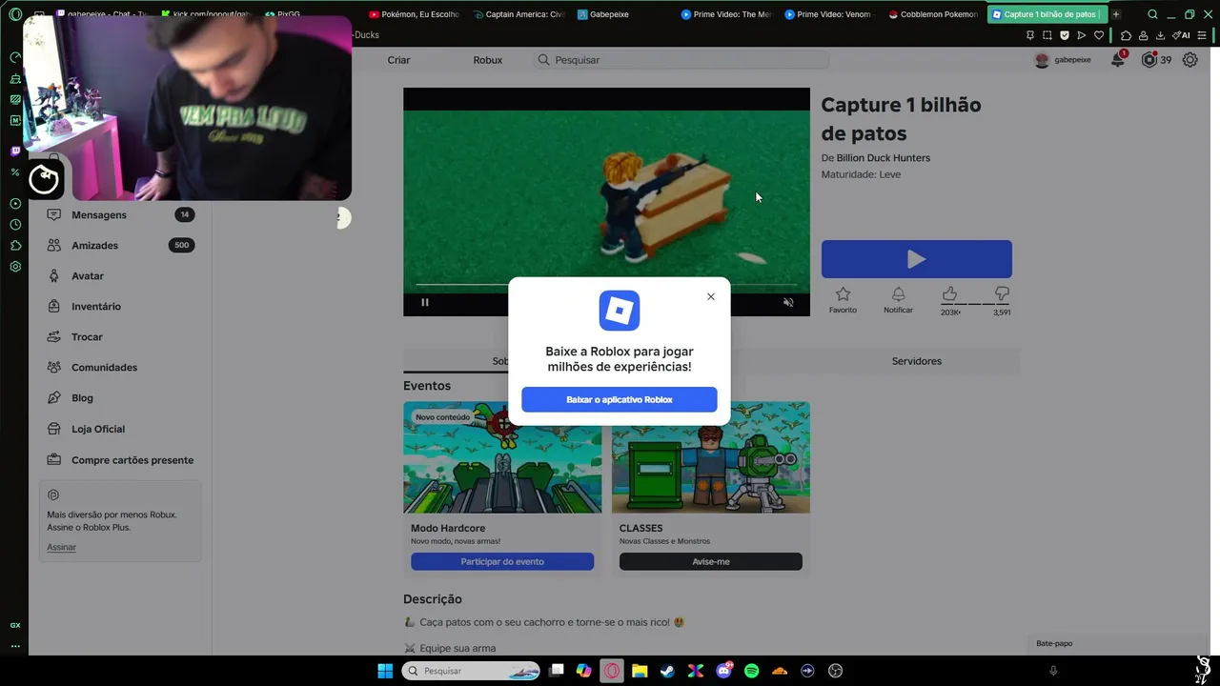Switch to the Pokémon, Eu Escolho YouTube tab

coord(413,14)
